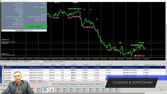
Task: Click close price 1.31672
Action: coord(145,67)
